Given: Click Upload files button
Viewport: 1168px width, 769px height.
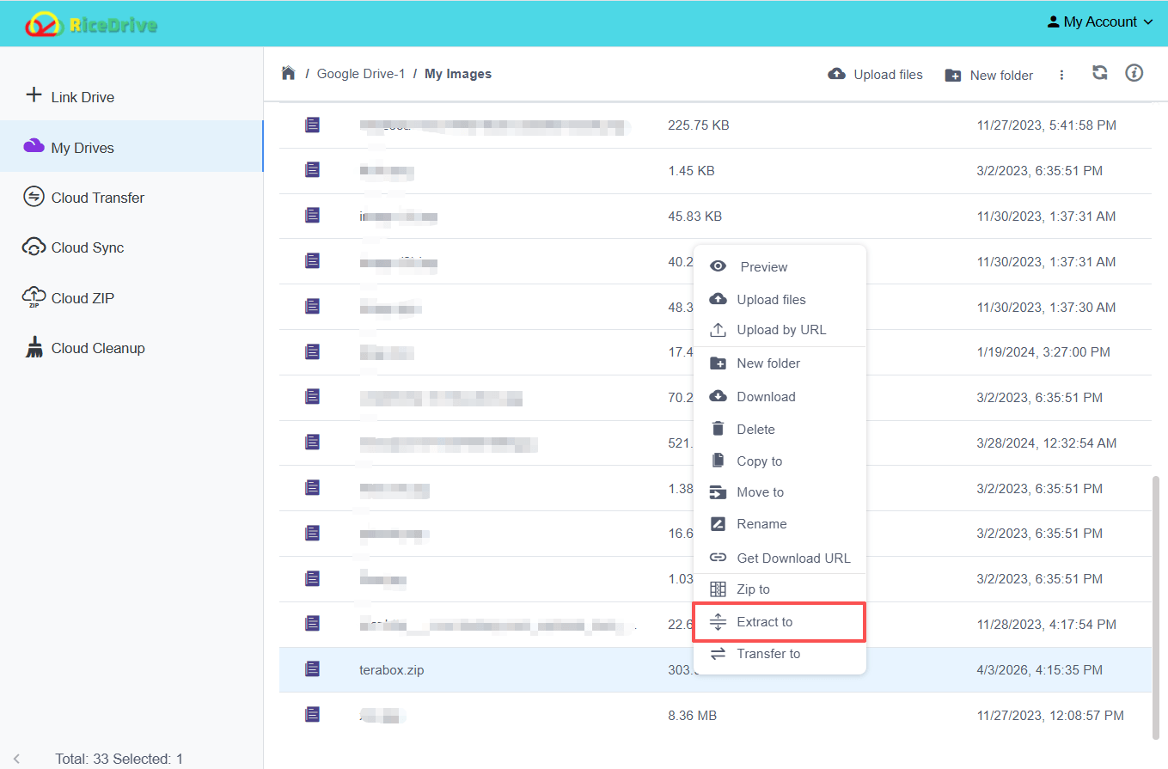Looking at the screenshot, I should click(875, 74).
